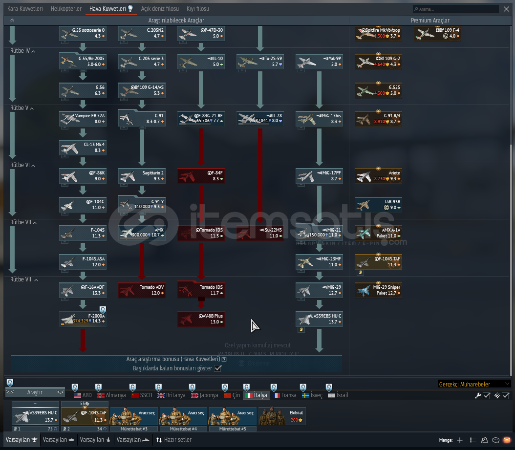Image resolution: width=515 pixels, height=450 pixels.
Task: Open the Gerçekçi Muharebeler game mode dropdown
Action: pyautogui.click(x=474, y=384)
